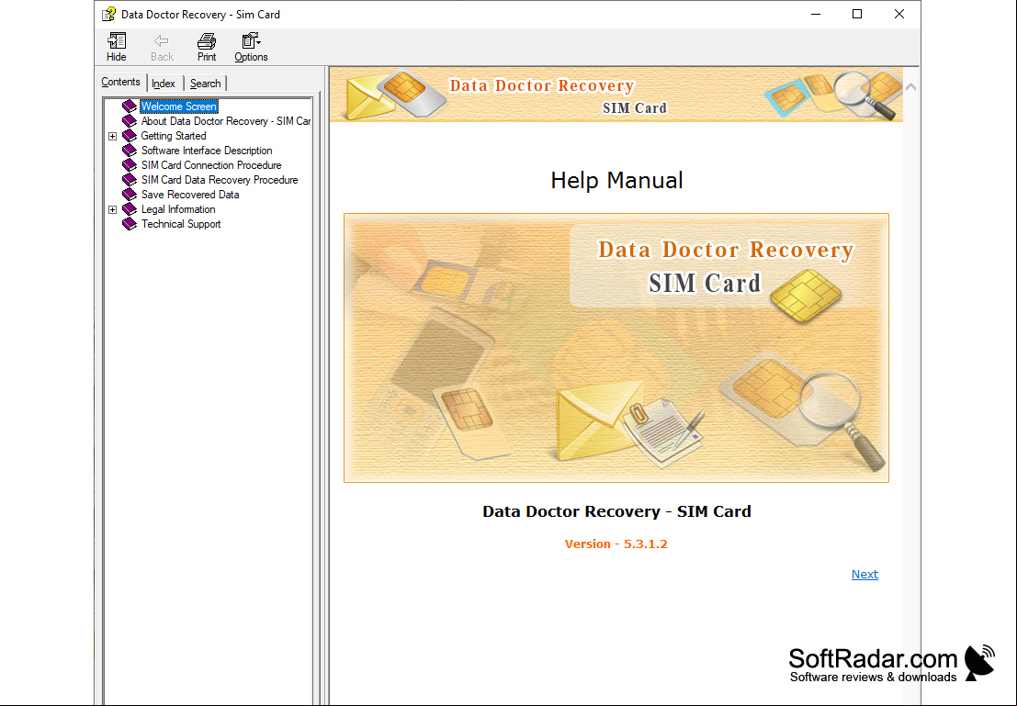Expand the Getting Started node
Viewport: 1017px width, 706px height.
[x=112, y=136]
